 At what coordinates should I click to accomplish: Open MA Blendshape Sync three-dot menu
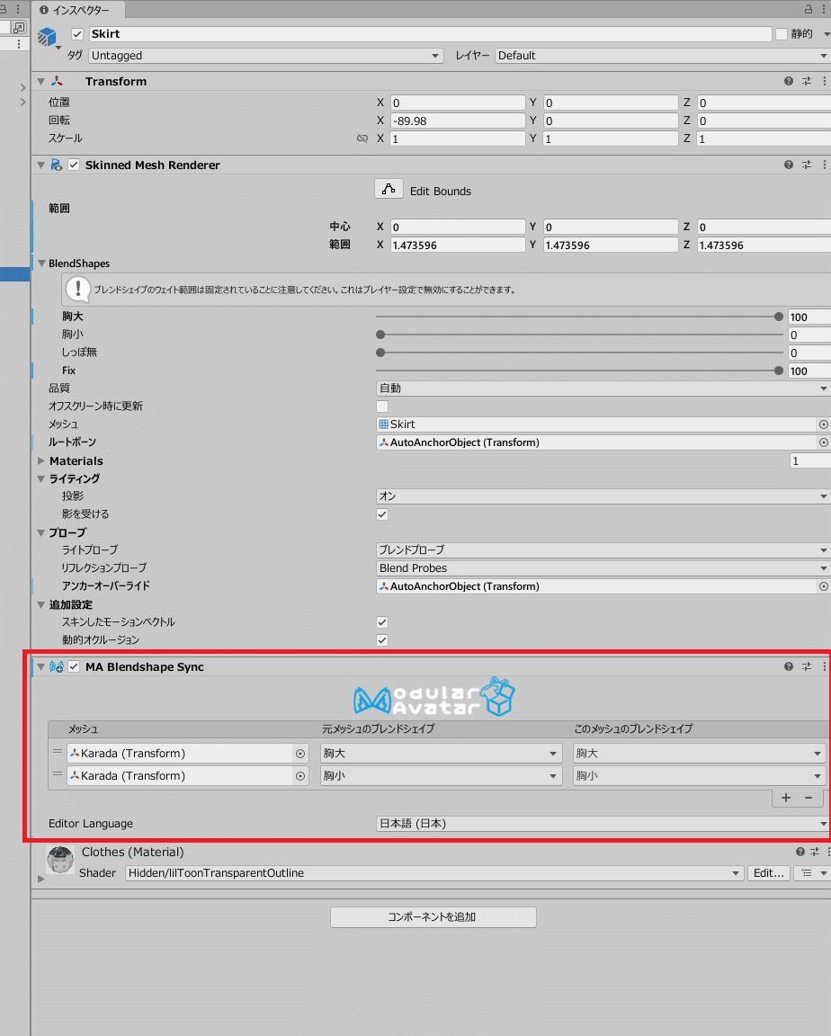825,666
